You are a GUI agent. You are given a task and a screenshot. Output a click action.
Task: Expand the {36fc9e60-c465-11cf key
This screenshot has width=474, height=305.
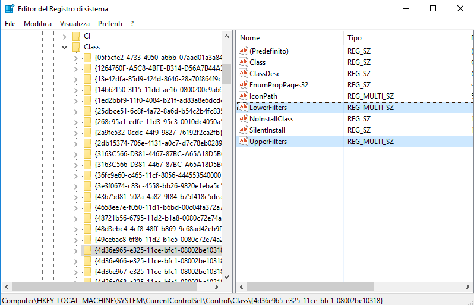(x=75, y=176)
